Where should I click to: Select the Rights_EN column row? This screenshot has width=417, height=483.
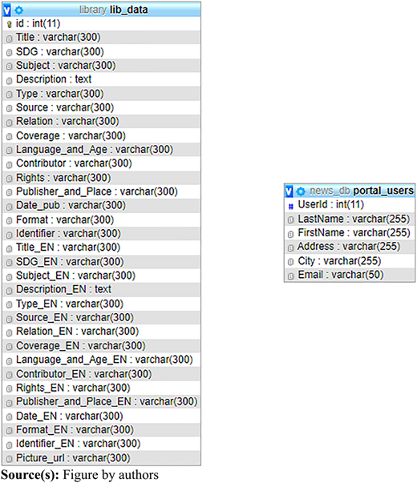click(102, 388)
